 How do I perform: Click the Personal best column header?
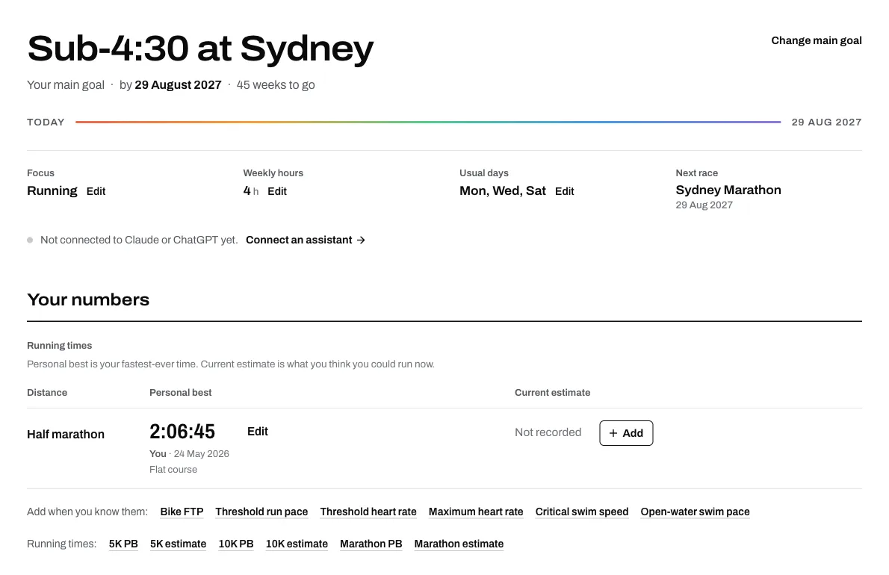pos(180,393)
